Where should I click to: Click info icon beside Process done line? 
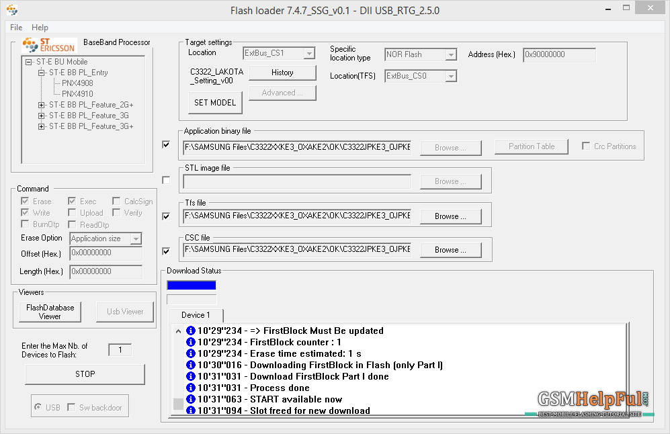pyautogui.click(x=191, y=388)
